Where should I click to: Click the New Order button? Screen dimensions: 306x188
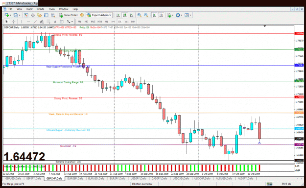click(69, 15)
